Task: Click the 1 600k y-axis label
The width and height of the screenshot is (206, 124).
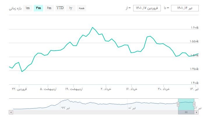Action: click(194, 28)
